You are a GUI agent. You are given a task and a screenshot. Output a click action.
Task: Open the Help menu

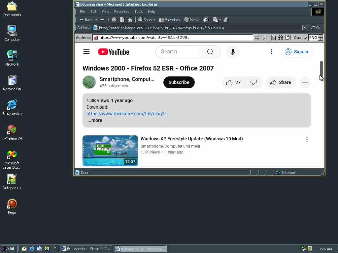coord(151,12)
